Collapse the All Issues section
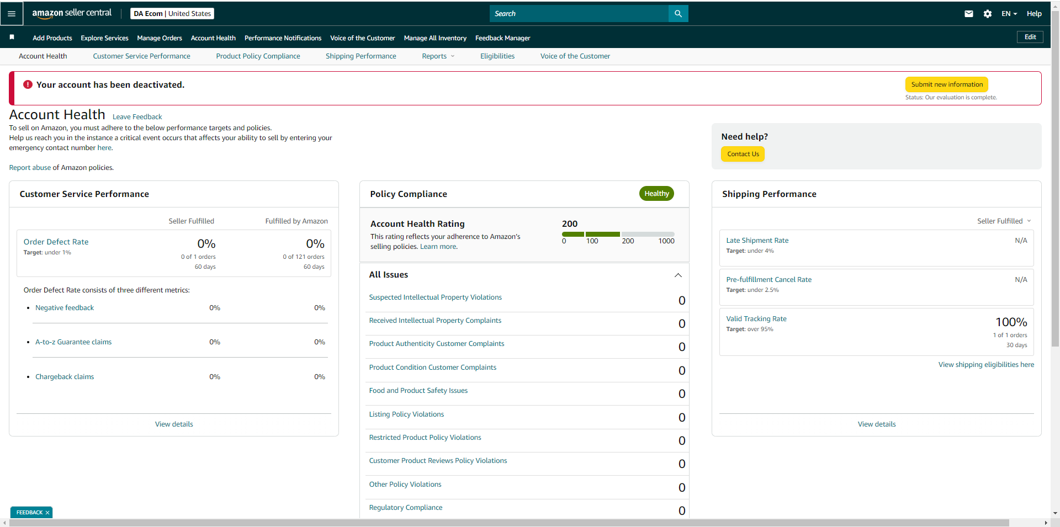Screen dimensions: 1060x527 (678, 275)
